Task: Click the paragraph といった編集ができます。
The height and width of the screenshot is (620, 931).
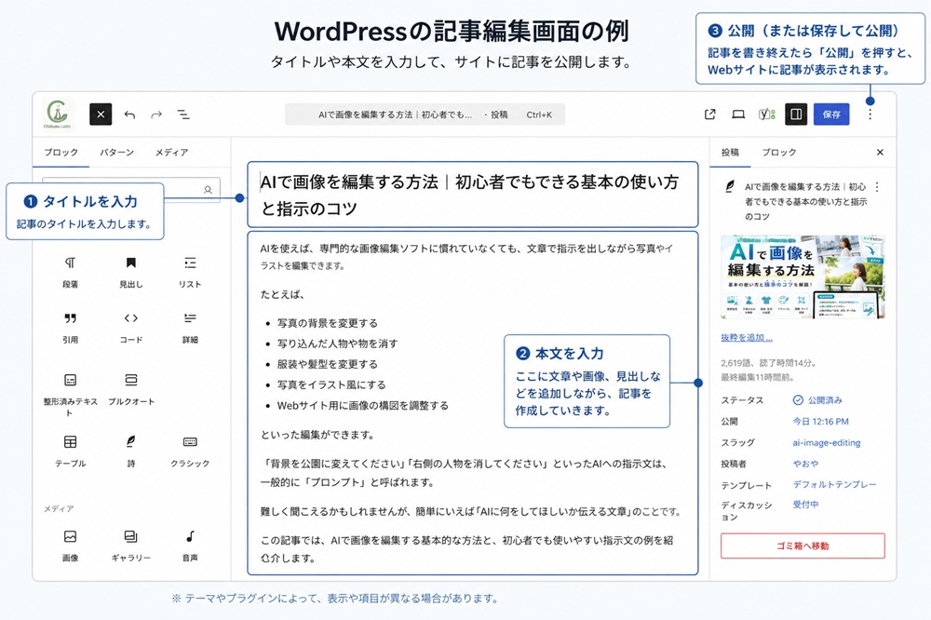Action: click(317, 435)
